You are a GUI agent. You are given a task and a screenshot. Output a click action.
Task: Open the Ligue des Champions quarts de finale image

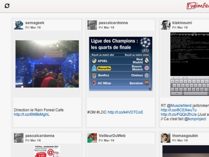[121, 64]
